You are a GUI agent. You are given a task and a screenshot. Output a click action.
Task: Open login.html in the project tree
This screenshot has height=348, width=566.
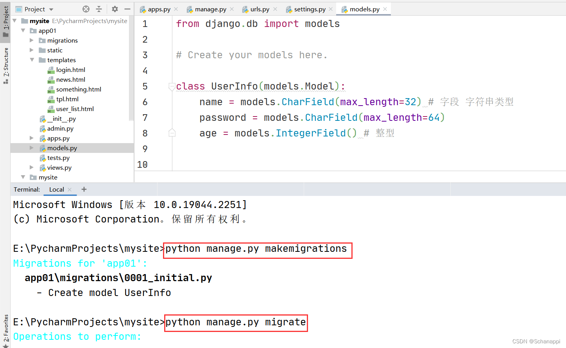pos(71,70)
